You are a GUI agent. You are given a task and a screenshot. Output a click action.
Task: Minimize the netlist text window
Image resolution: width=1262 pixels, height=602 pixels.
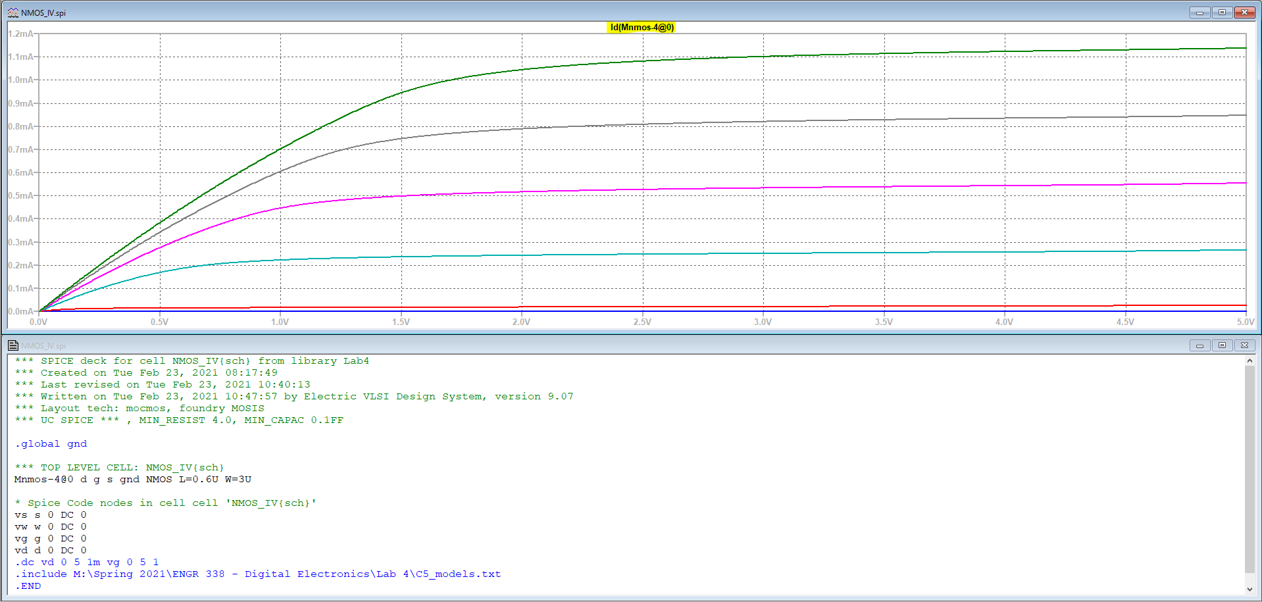coord(1199,345)
